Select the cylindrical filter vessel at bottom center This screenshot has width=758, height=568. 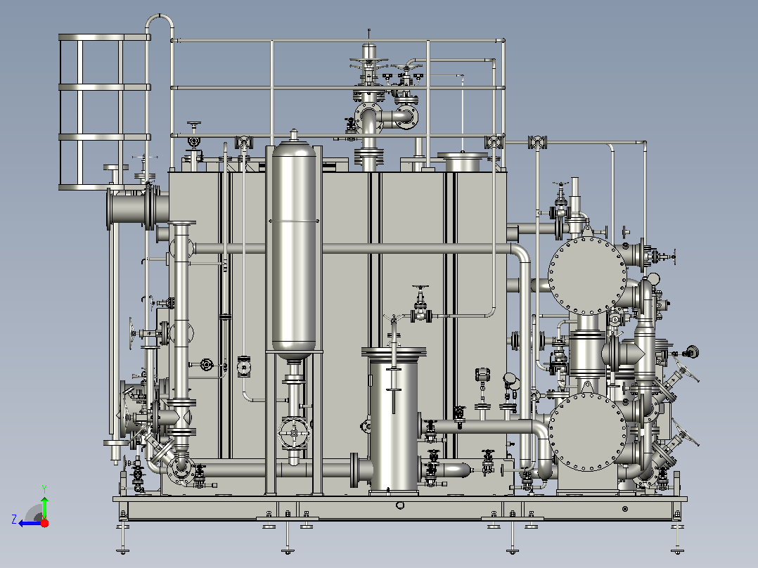tap(394, 419)
